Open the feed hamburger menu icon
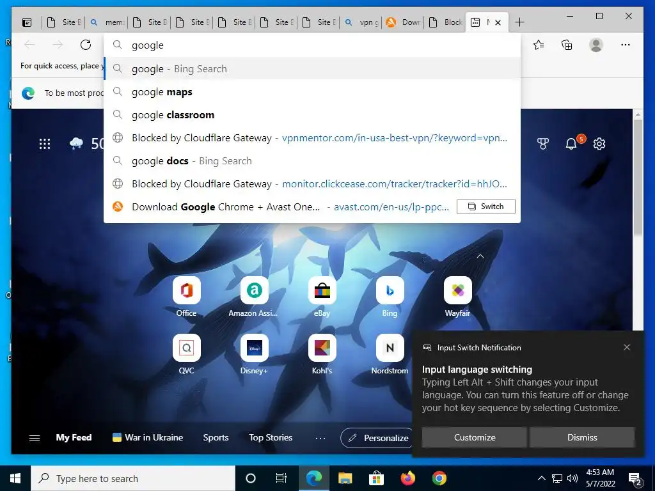 [x=35, y=438]
